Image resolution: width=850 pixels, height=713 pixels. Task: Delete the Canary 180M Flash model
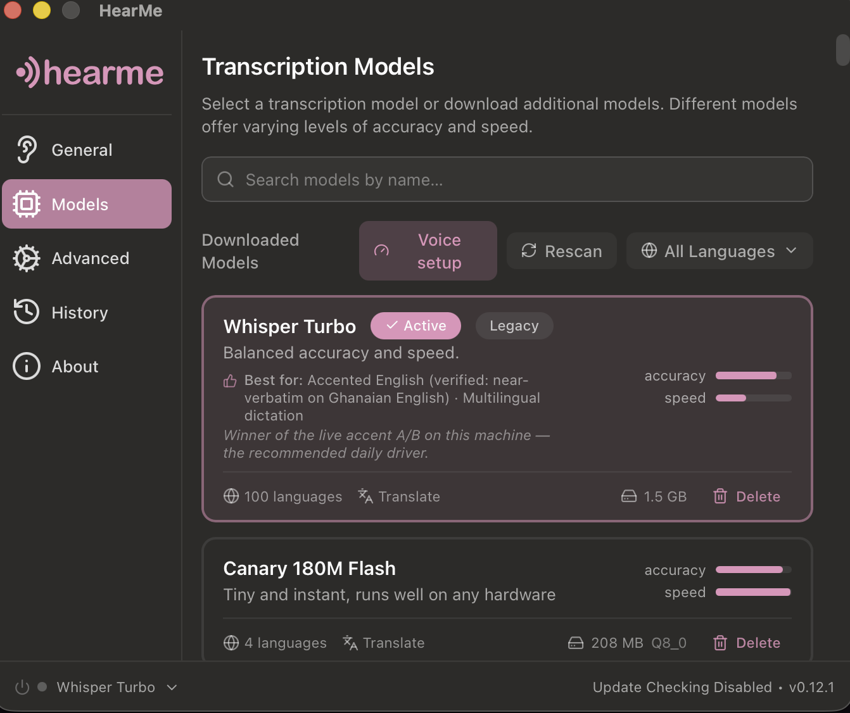[747, 643]
